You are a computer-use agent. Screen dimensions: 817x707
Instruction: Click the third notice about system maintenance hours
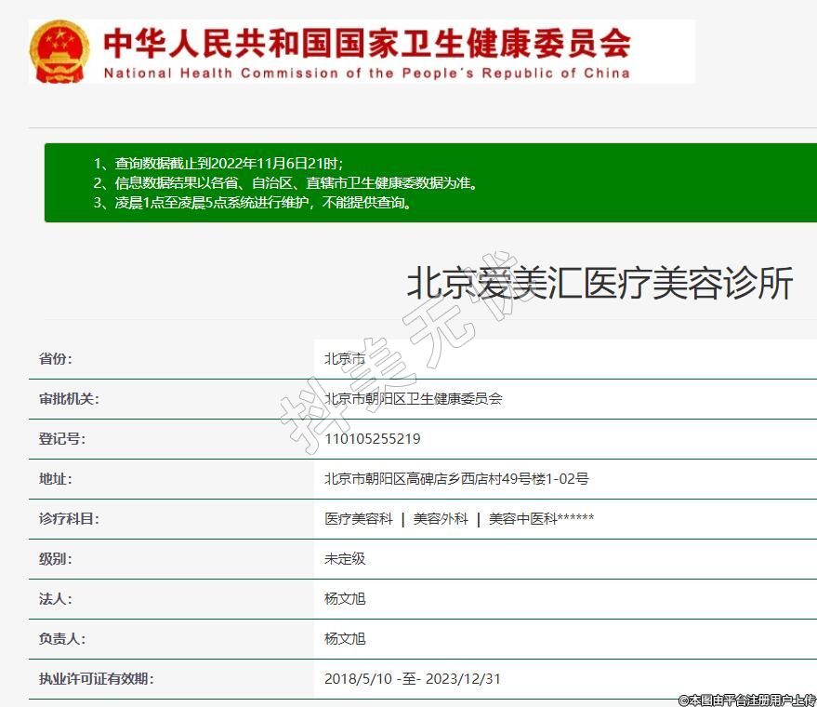click(253, 202)
